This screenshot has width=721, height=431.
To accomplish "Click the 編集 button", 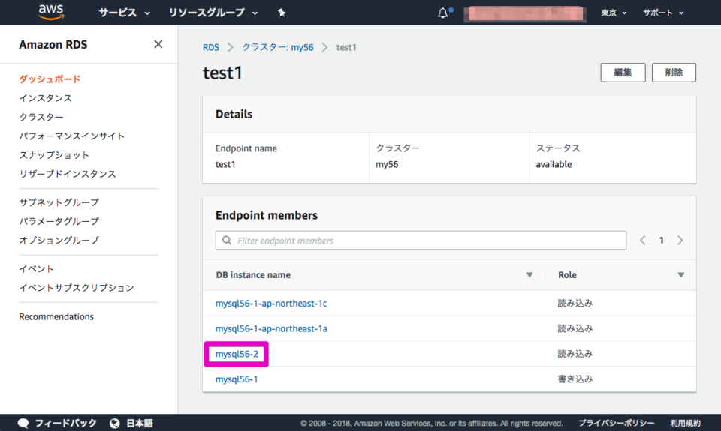I will point(623,73).
